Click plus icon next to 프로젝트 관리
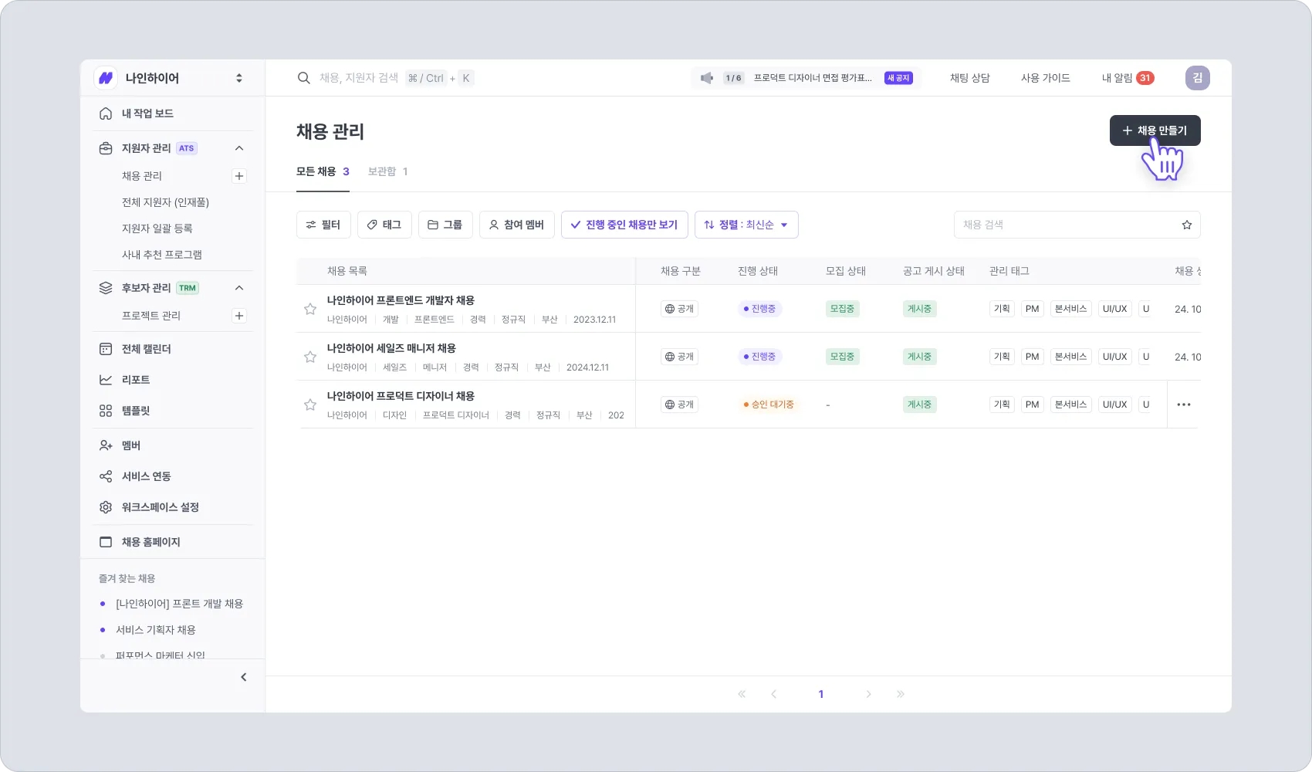Viewport: 1312px width, 772px height. pos(239,316)
